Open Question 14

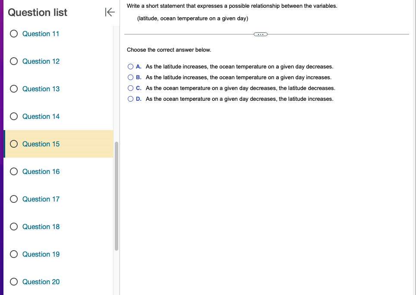click(41, 116)
